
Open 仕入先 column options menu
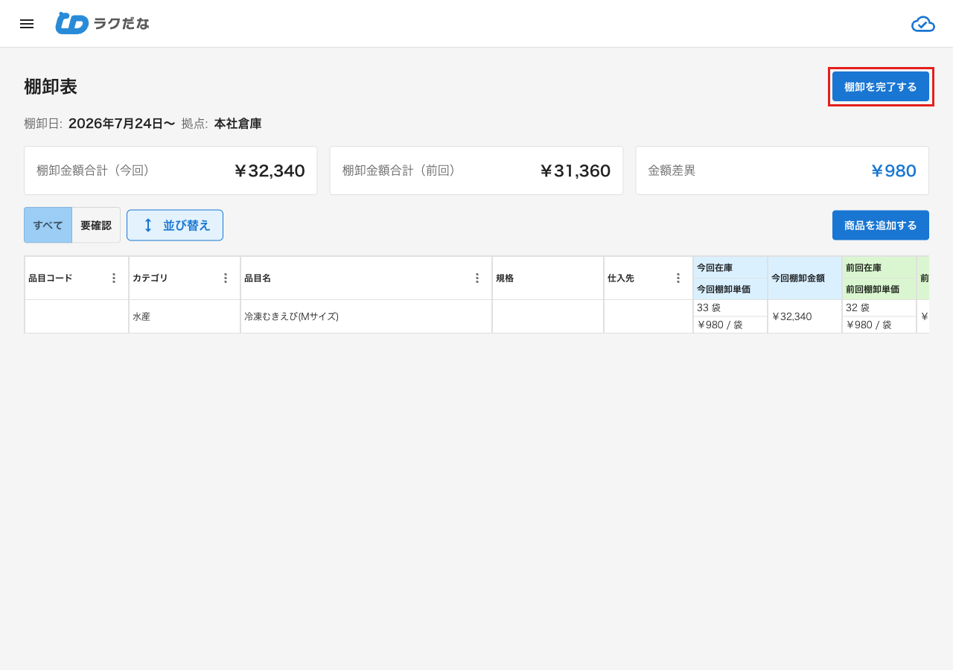pos(678,278)
